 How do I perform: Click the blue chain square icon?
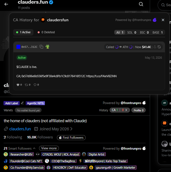tap(18, 47)
